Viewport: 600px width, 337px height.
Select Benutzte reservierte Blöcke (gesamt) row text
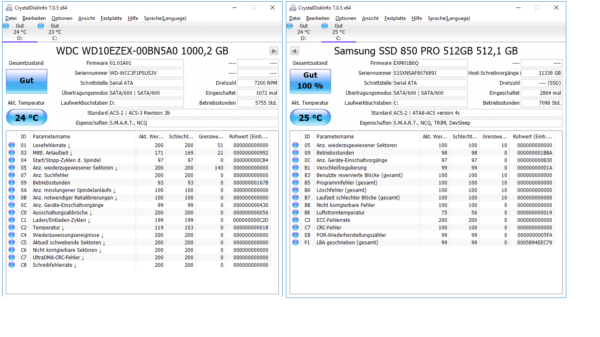(x=360, y=175)
